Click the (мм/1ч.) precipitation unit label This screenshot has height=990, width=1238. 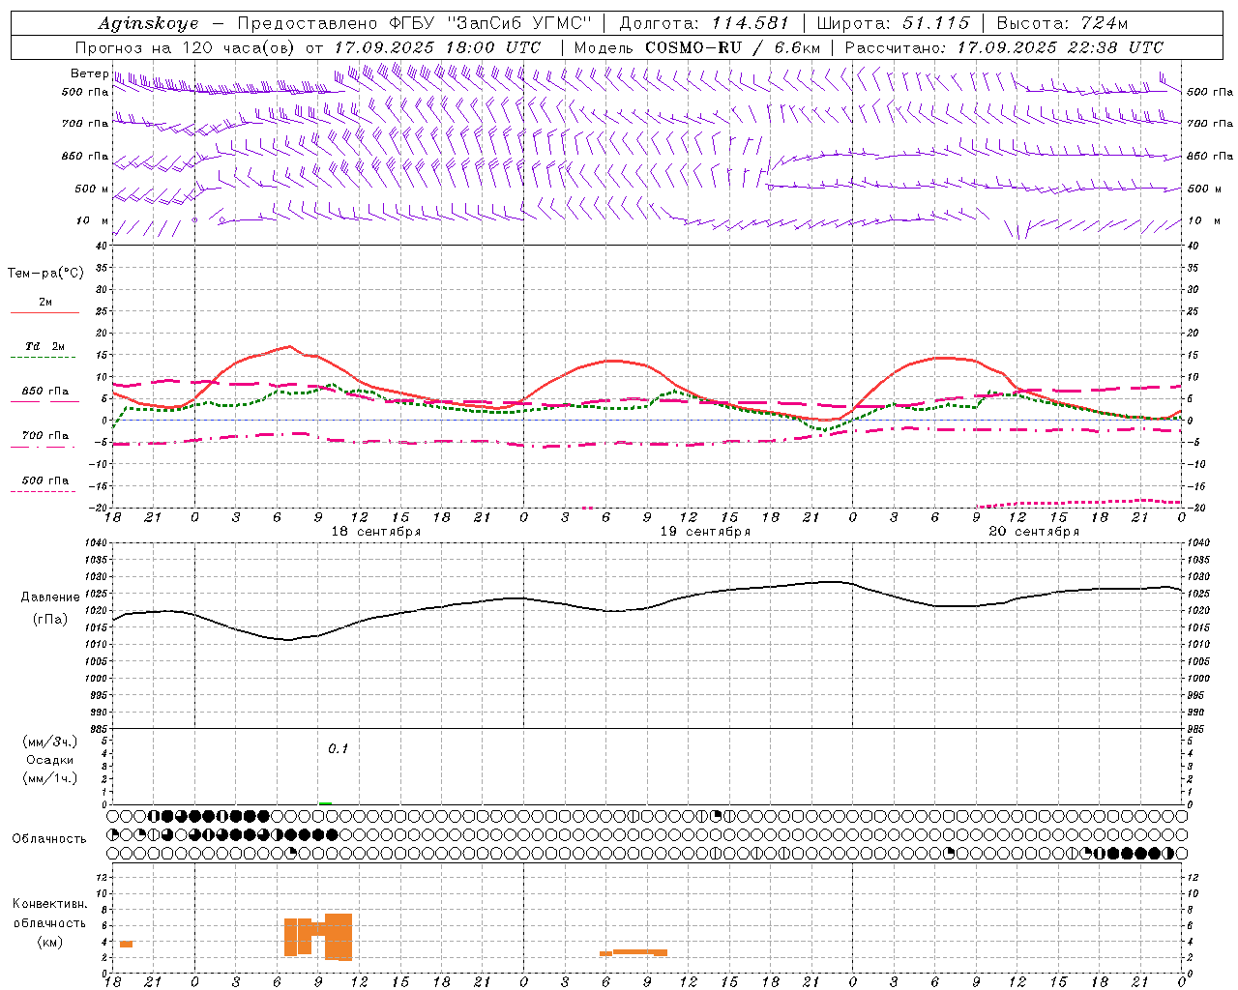pyautogui.click(x=50, y=778)
